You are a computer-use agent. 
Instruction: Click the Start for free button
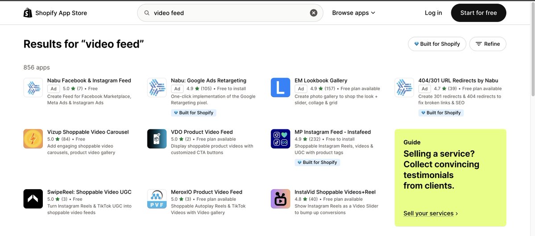point(478,13)
